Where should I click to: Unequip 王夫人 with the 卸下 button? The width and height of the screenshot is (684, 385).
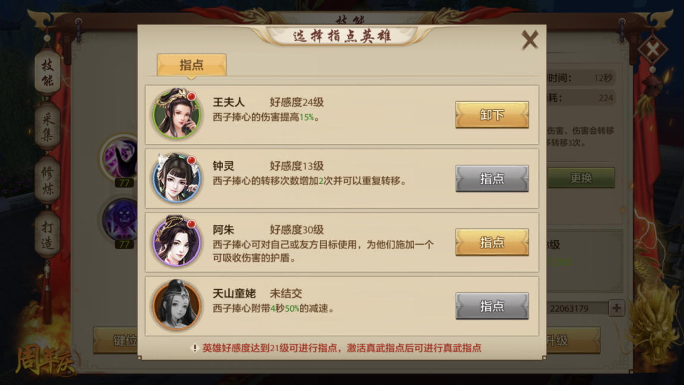tap(492, 115)
